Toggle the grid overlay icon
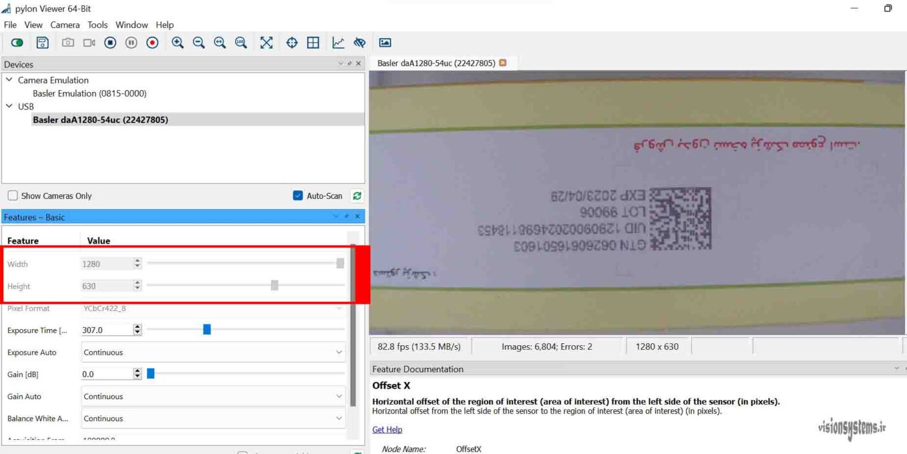Image resolution: width=907 pixels, height=454 pixels. [x=313, y=43]
